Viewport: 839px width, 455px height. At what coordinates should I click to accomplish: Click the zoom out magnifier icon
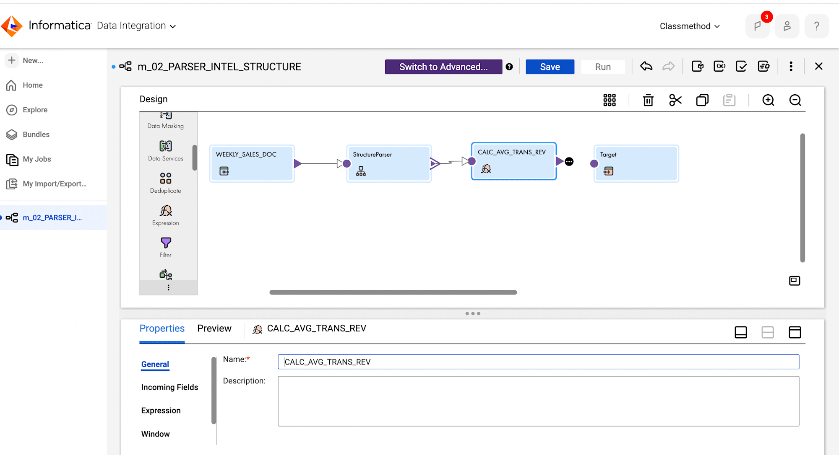pos(795,100)
